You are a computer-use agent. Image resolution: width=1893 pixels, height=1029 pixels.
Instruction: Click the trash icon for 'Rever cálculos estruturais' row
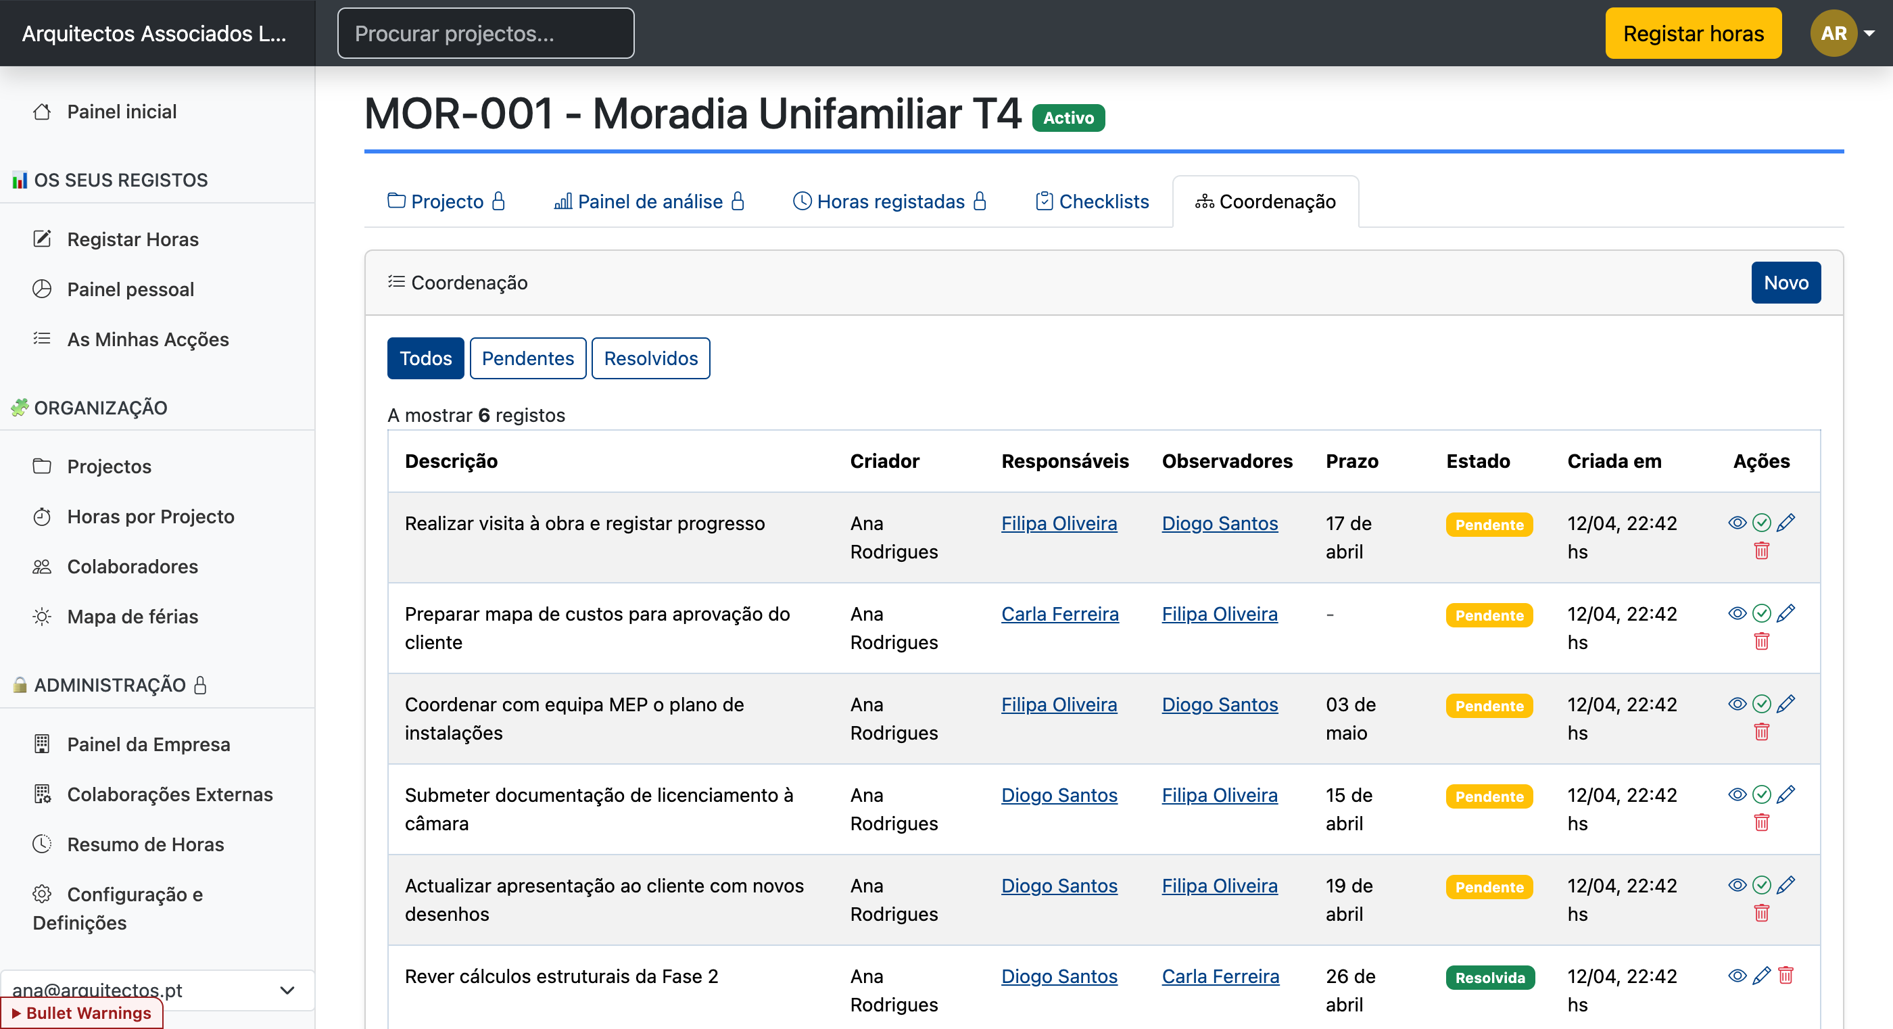(x=1786, y=976)
